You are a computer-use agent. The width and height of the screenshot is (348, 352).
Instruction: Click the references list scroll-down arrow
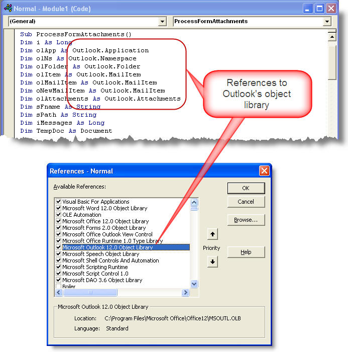click(194, 284)
